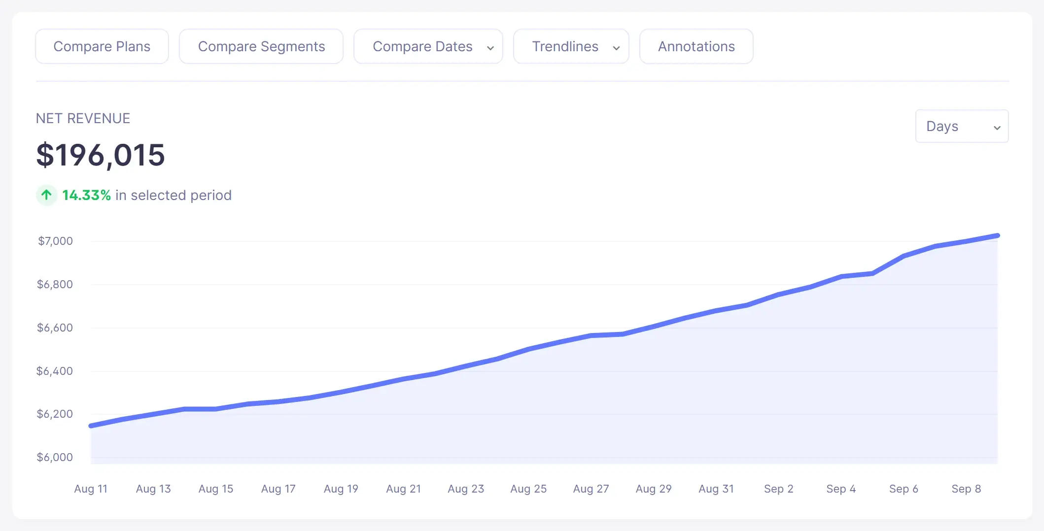Open the Trendlines dropdown
This screenshot has height=531, width=1044.
(571, 46)
